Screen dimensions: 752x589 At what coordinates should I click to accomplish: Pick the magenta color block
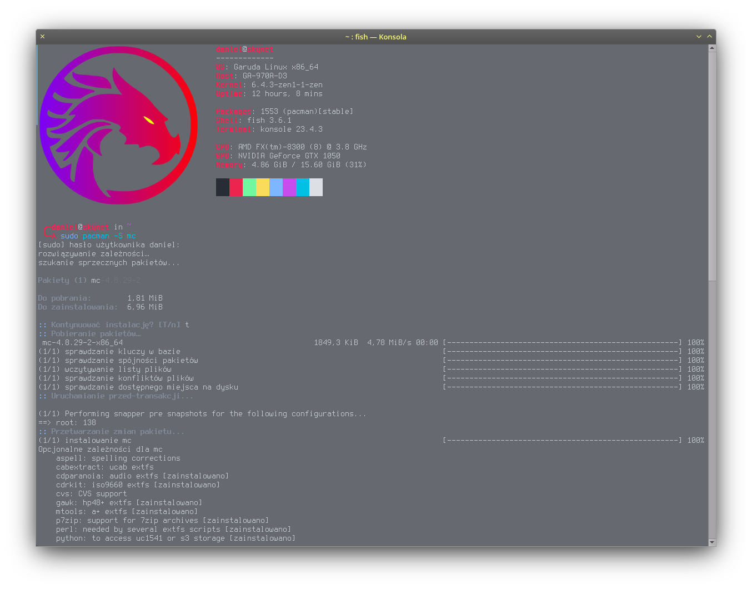(289, 187)
